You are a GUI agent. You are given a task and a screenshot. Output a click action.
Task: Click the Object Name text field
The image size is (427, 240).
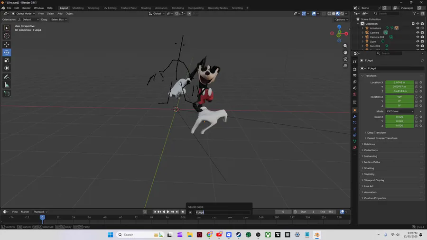(x=223, y=212)
